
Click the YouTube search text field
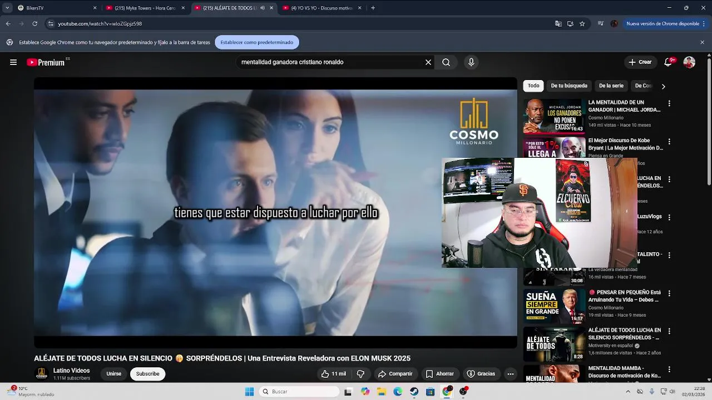click(x=331, y=62)
